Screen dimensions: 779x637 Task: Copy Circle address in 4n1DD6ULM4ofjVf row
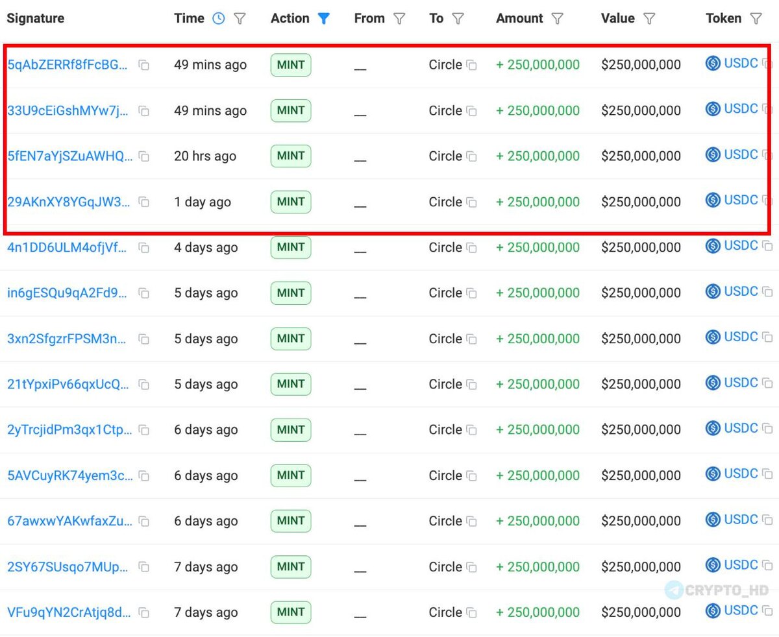[472, 248]
